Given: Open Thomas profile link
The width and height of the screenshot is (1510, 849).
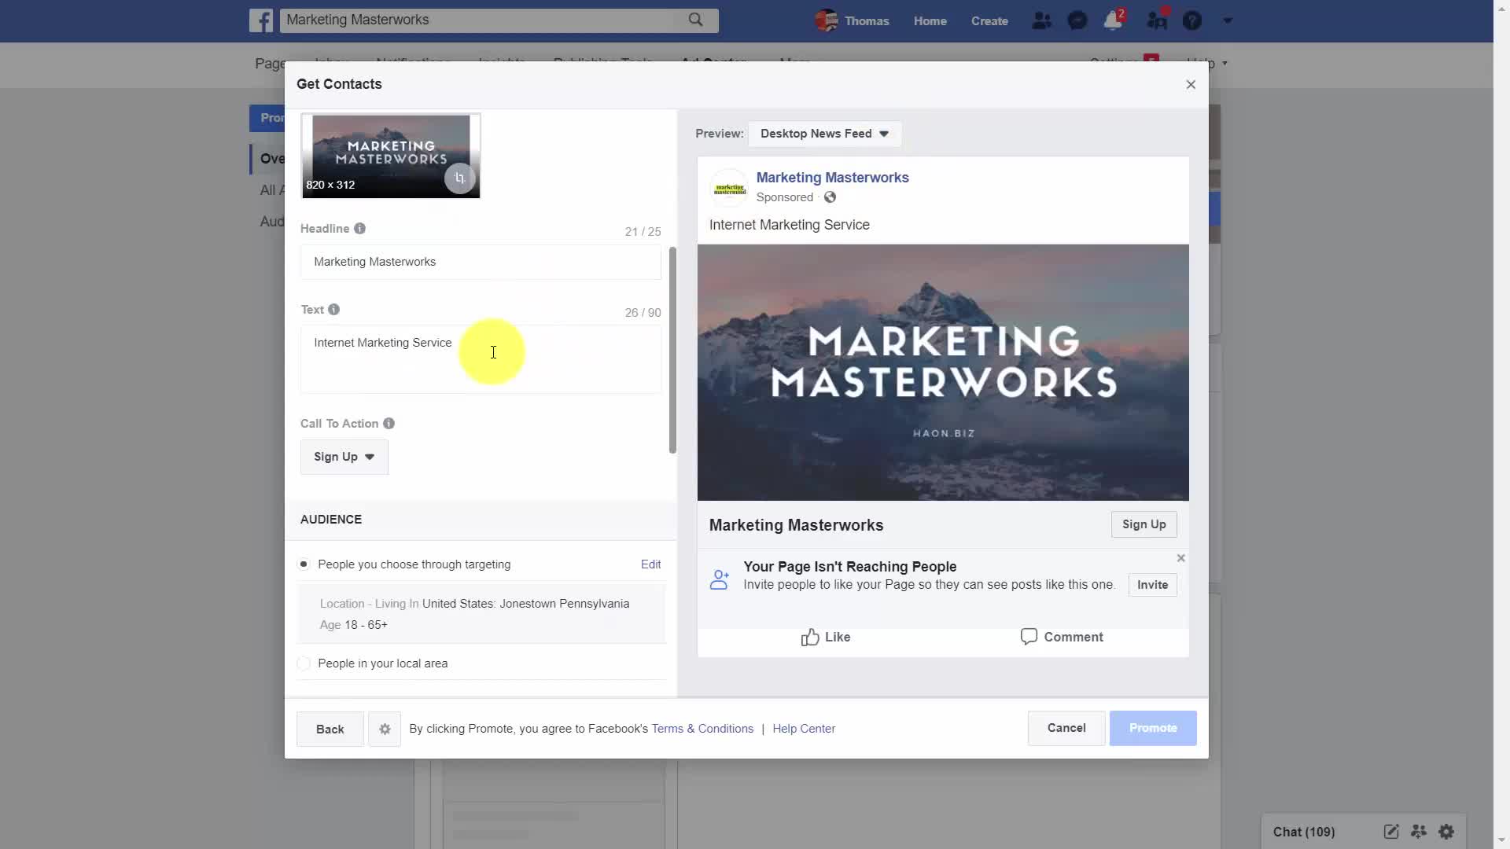Looking at the screenshot, I should (x=867, y=21).
